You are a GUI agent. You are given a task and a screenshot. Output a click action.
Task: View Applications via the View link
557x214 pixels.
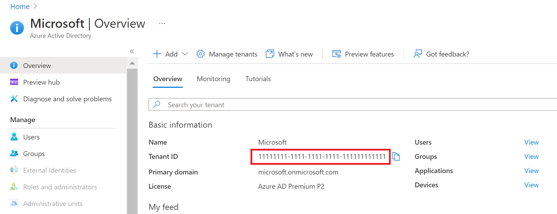click(531, 171)
